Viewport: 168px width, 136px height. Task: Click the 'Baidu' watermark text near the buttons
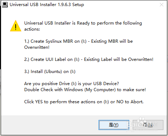point(136,124)
